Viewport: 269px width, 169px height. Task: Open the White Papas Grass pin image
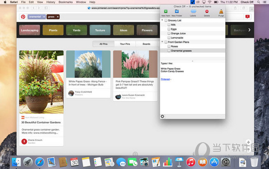pyautogui.click(x=88, y=64)
